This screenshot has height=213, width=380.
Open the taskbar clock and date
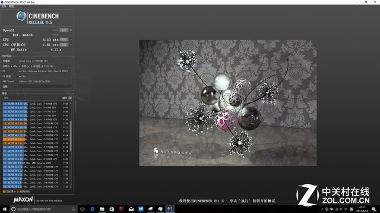pos(362,209)
